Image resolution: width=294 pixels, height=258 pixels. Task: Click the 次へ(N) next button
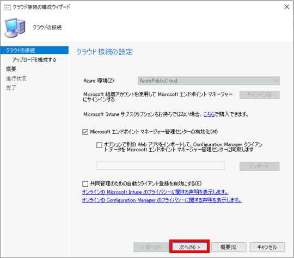click(189, 247)
